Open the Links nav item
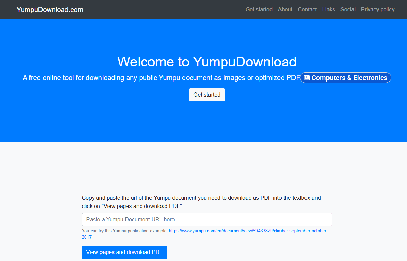Viewport: 407px width, 261px height. coord(328,10)
